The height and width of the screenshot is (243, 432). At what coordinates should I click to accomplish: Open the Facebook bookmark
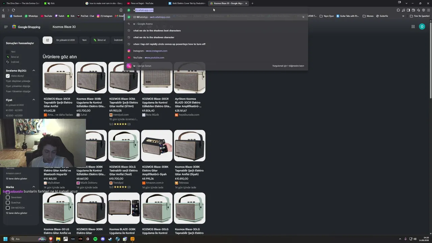[16, 16]
